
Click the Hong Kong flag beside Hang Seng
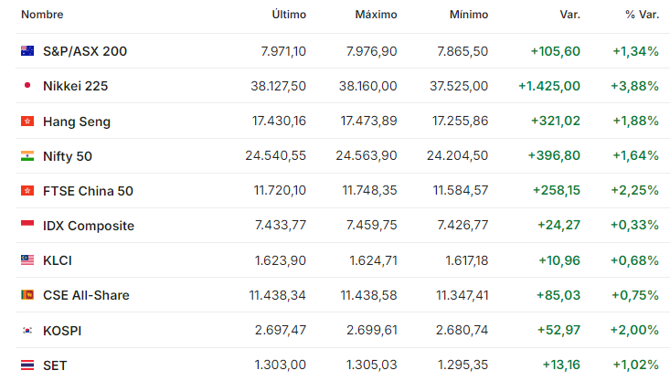click(x=27, y=122)
